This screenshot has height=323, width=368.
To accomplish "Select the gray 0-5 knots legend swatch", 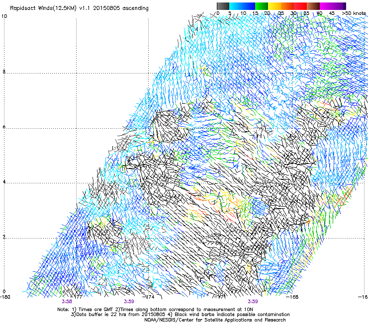I will tap(223, 6).
